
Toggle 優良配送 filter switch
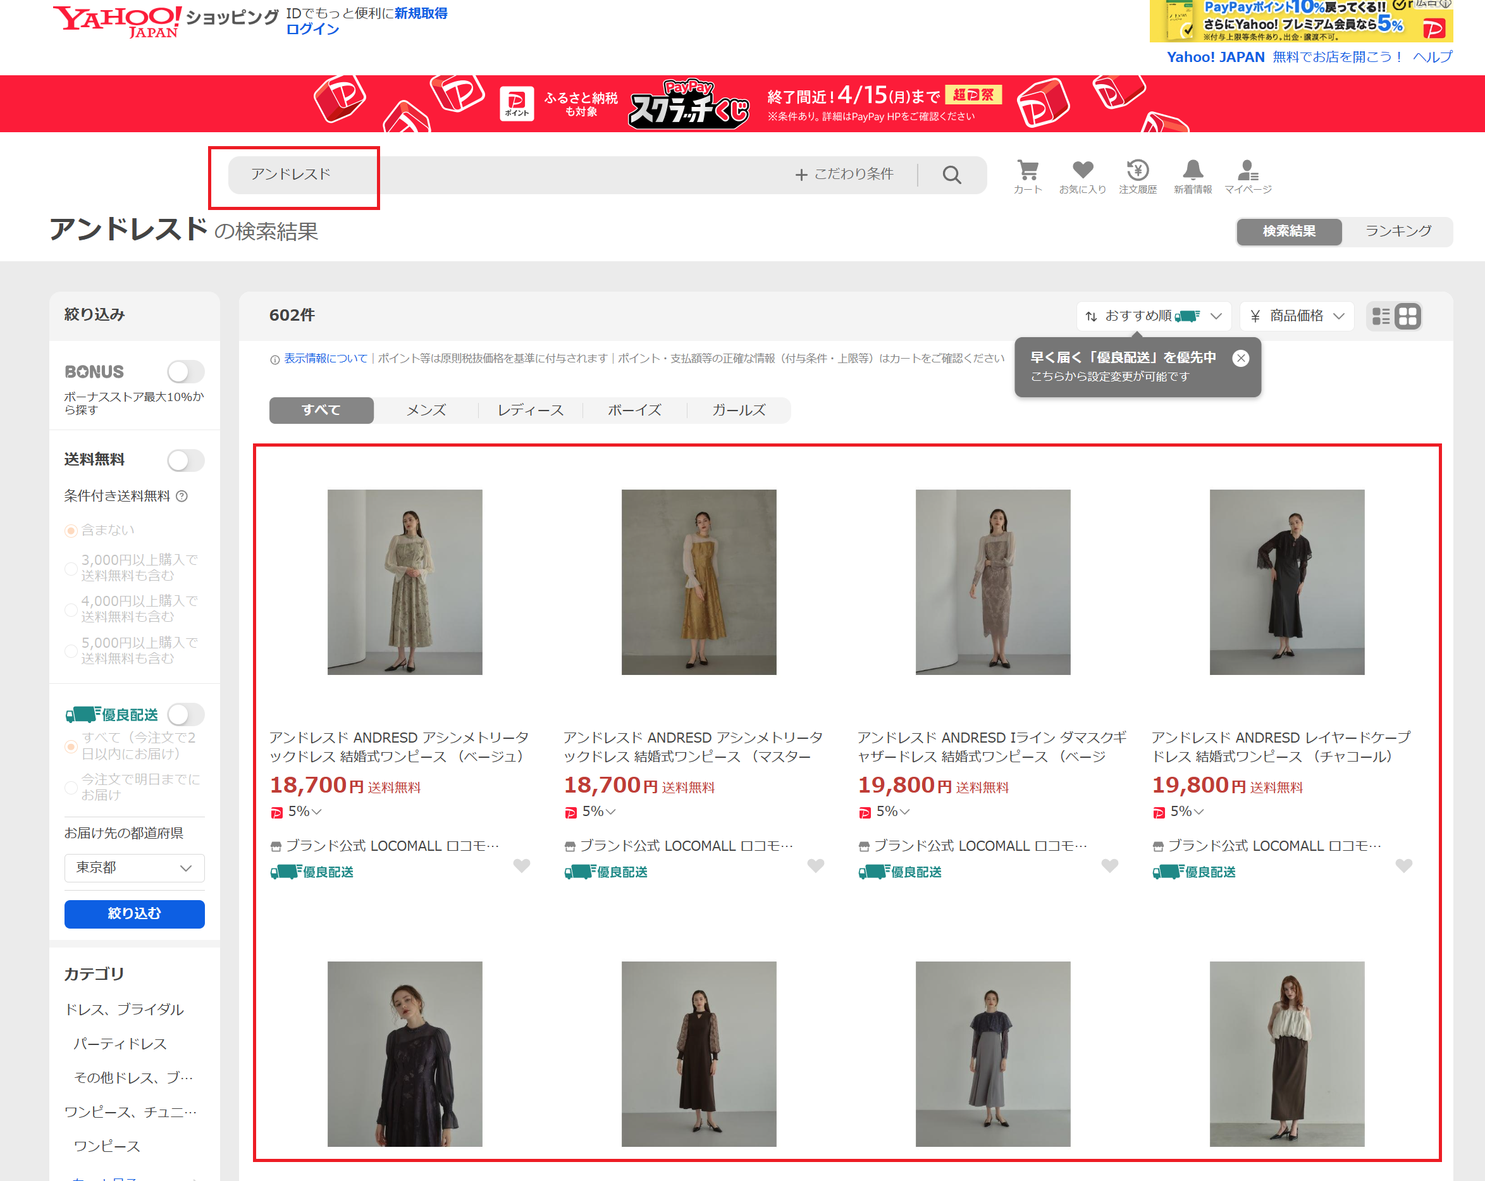[x=186, y=715]
